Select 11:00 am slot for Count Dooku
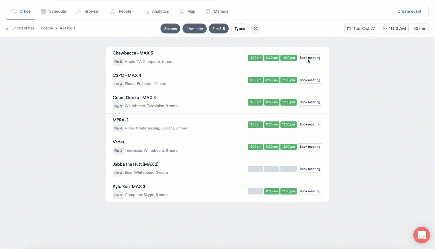Screen dimensions: 435x249 pyautogui.click(x=255, y=102)
